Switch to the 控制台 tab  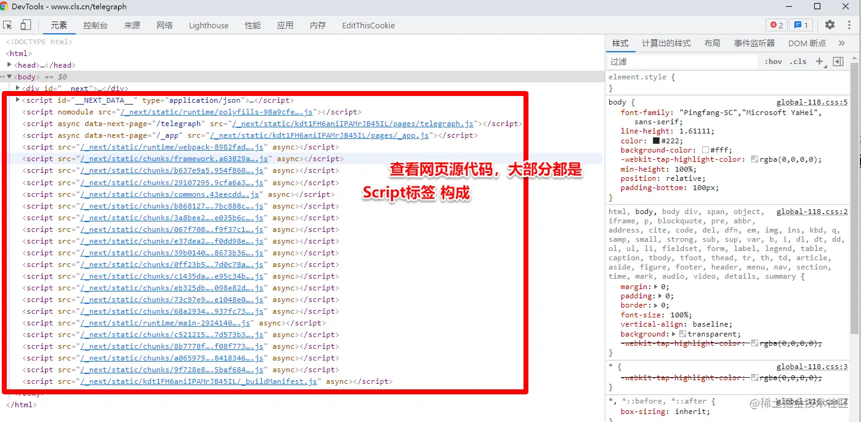point(95,25)
